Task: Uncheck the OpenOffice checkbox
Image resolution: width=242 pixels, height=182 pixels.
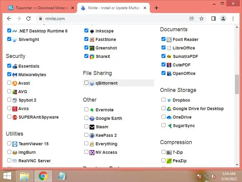Action: (x=163, y=73)
